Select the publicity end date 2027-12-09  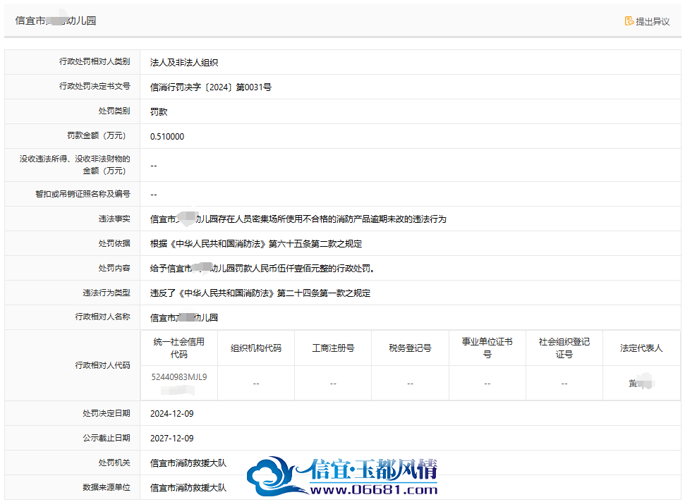pyautogui.click(x=171, y=439)
